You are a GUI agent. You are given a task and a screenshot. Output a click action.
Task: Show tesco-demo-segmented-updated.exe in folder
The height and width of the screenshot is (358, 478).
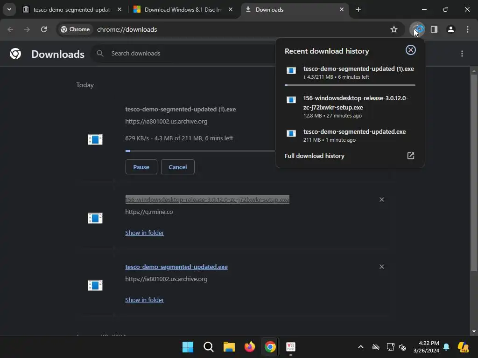tap(145, 300)
